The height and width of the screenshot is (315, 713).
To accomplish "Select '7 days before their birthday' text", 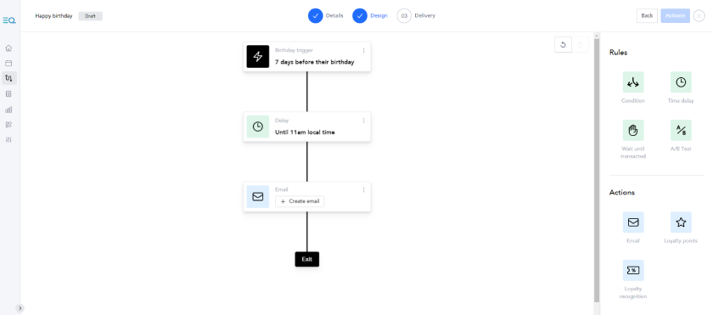I will pos(315,62).
